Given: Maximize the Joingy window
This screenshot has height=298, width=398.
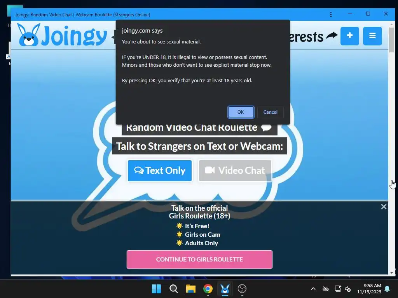Looking at the screenshot, I should pyautogui.click(x=368, y=14).
